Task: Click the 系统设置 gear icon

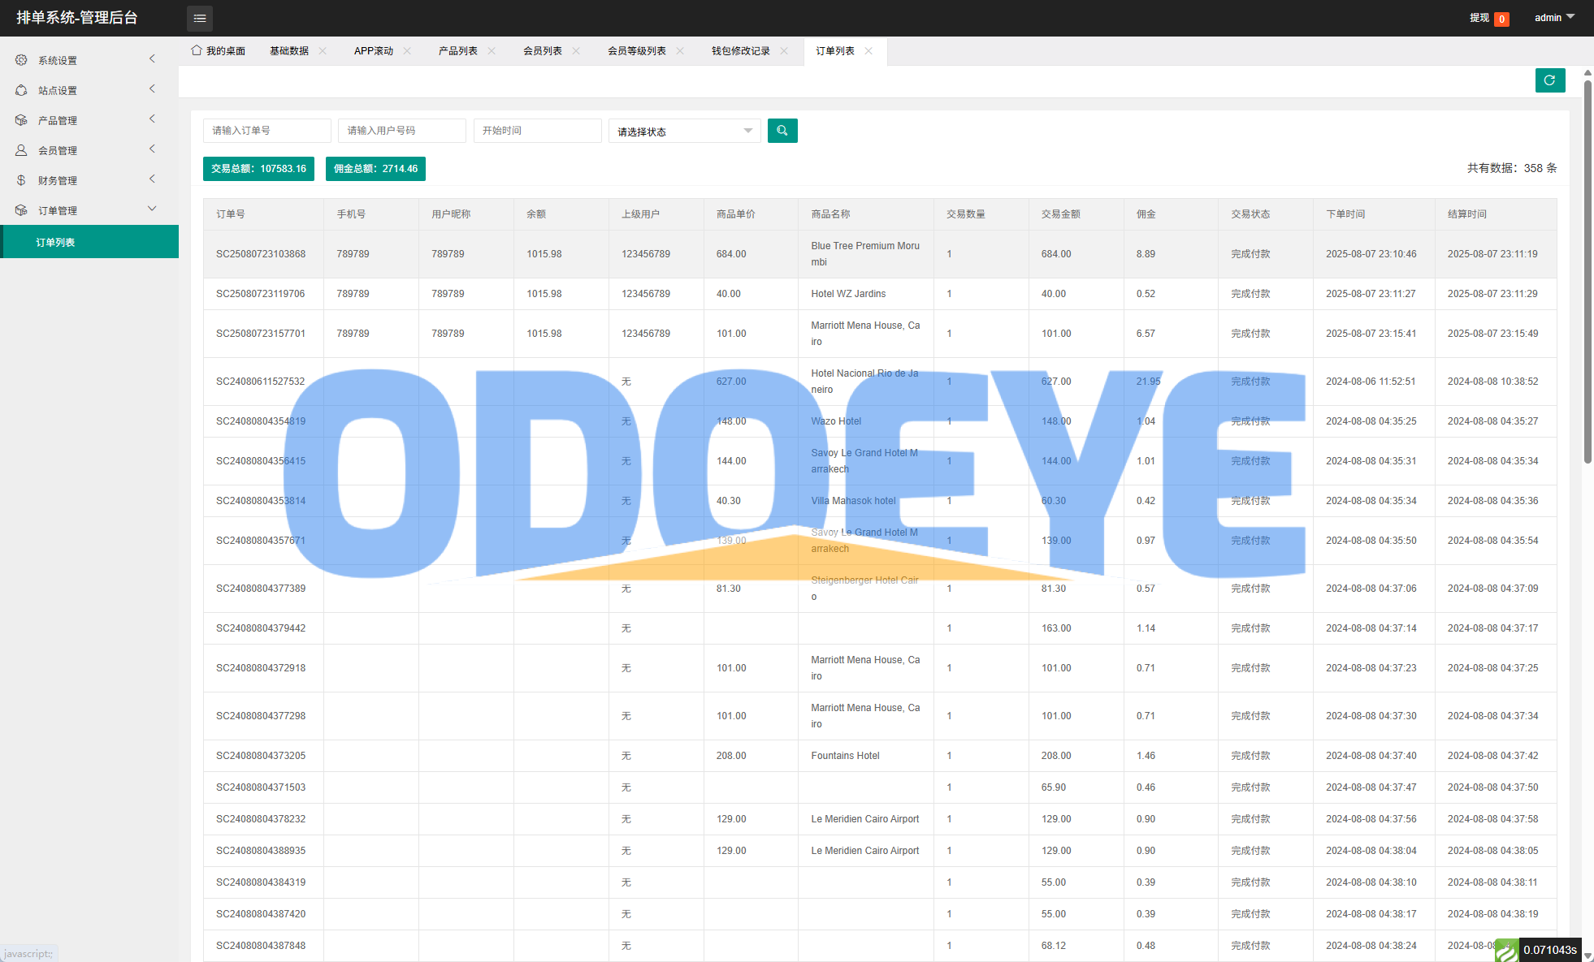Action: [21, 60]
